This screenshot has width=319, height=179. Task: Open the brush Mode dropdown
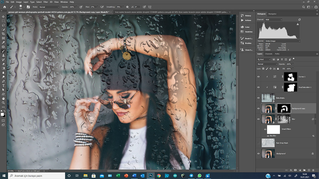49,7
